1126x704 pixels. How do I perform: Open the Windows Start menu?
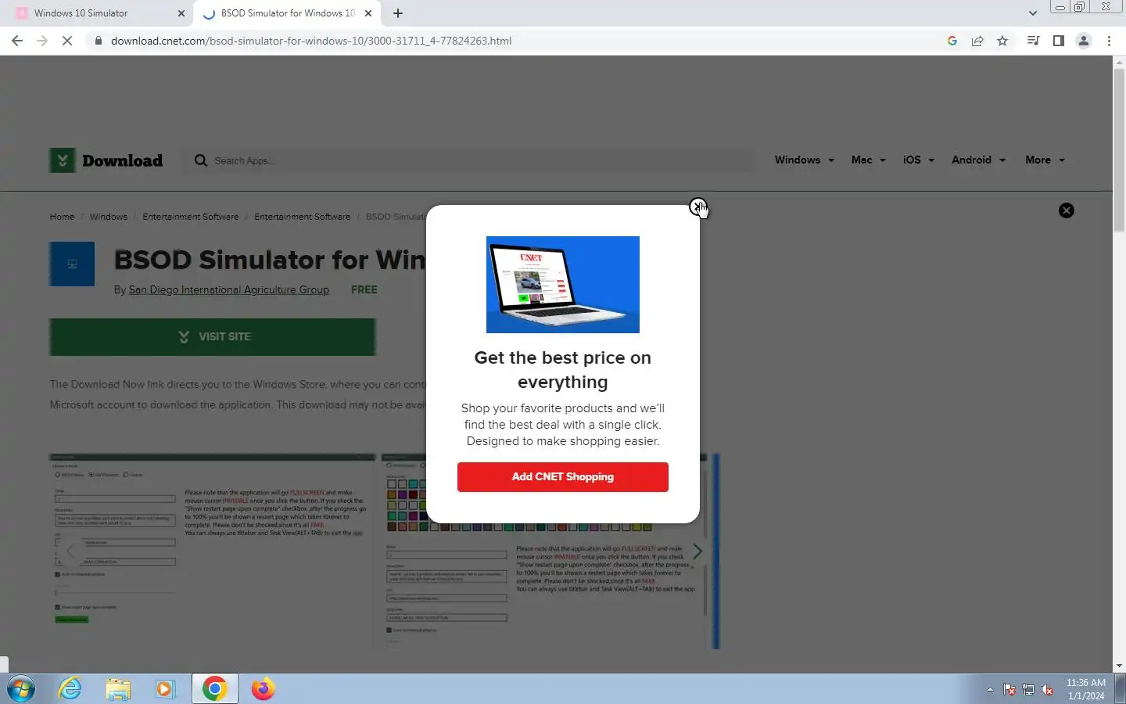21,689
